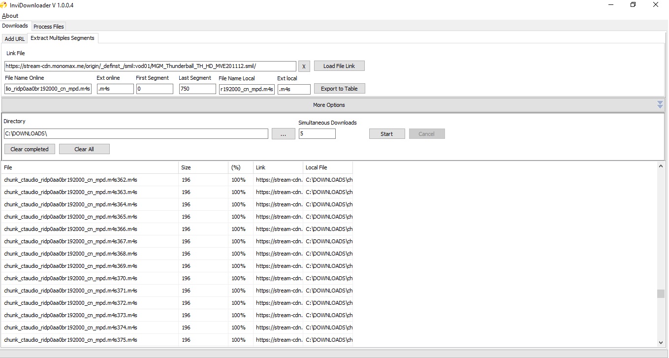The width and height of the screenshot is (669, 358).
Task: Sort by the (%) column header
Action: tap(241, 167)
